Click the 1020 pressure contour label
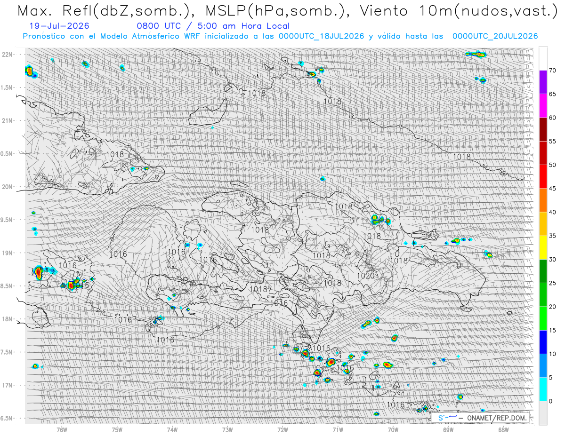 coord(365,276)
